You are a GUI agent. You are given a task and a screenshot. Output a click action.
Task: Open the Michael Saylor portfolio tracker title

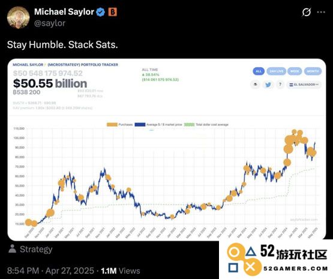click(65, 65)
